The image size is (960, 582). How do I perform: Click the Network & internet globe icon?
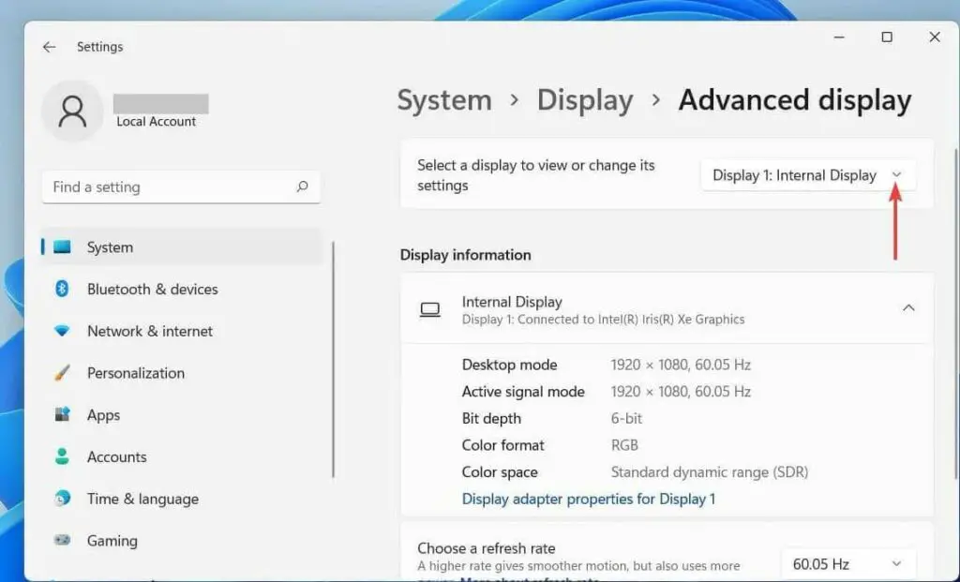pyautogui.click(x=63, y=331)
